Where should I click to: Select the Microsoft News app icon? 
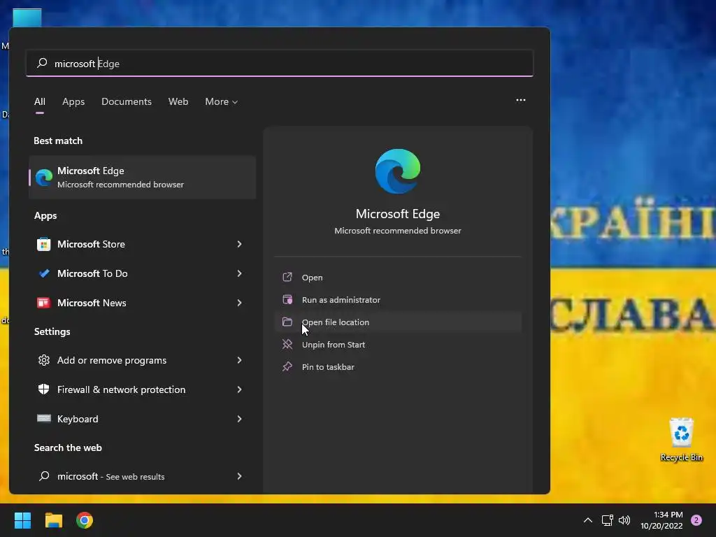[44, 303]
